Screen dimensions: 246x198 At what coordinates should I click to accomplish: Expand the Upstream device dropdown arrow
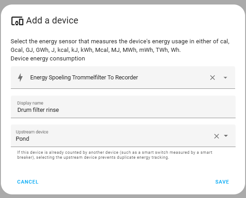coord(226,136)
